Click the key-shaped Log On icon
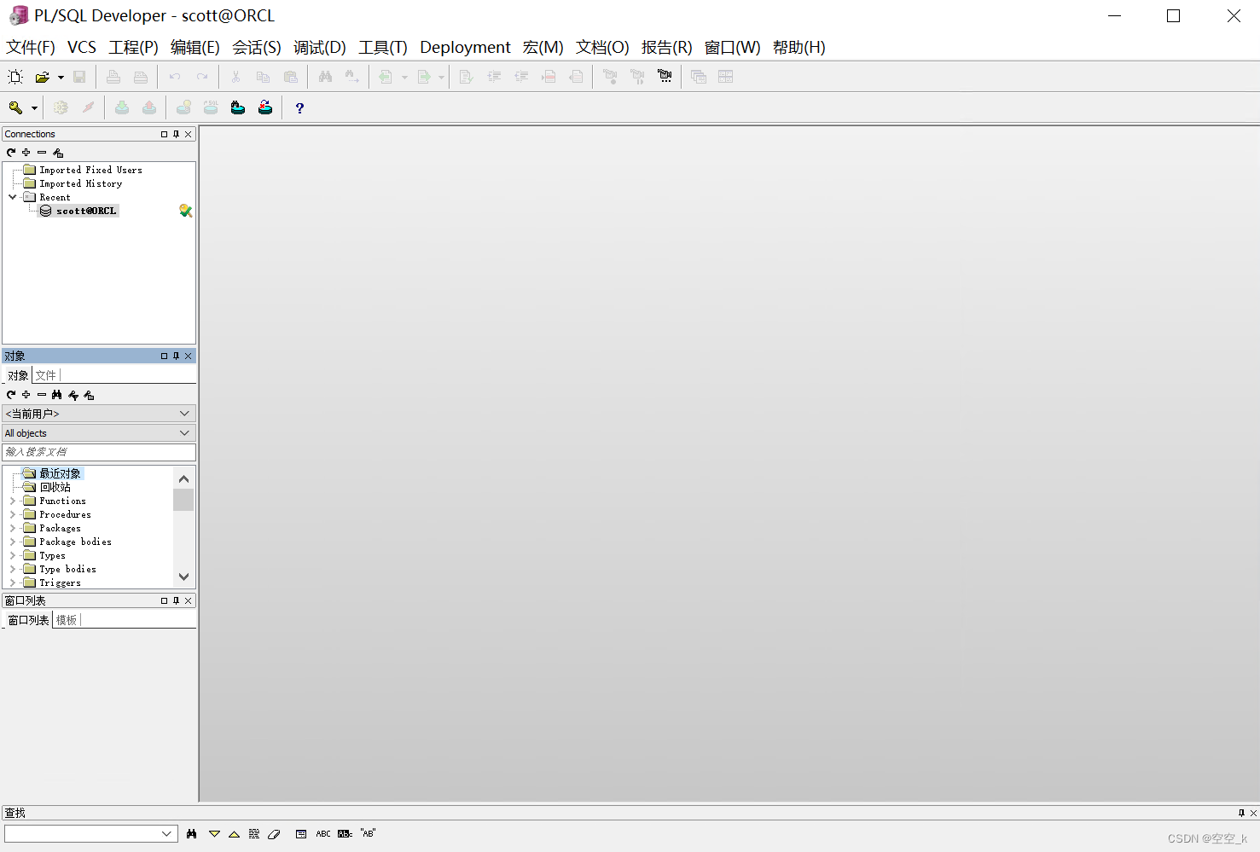 pyautogui.click(x=15, y=107)
